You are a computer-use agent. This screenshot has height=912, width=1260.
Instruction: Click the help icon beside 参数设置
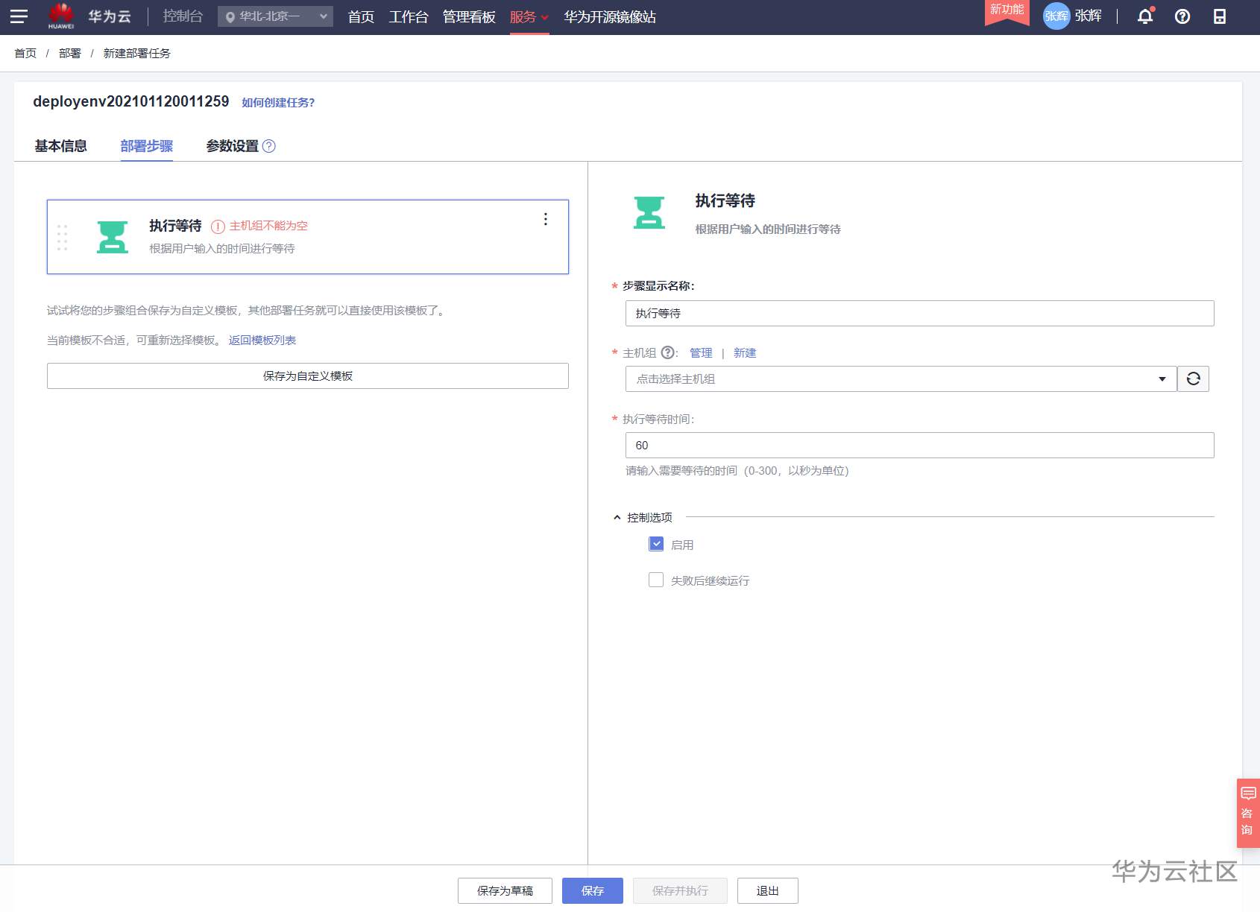pyautogui.click(x=269, y=146)
